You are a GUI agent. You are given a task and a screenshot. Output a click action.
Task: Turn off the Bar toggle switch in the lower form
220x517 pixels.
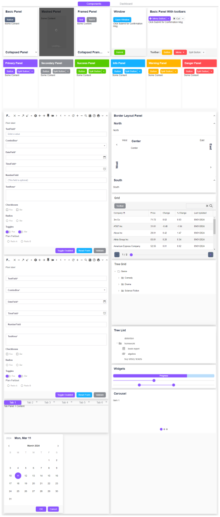21,376
